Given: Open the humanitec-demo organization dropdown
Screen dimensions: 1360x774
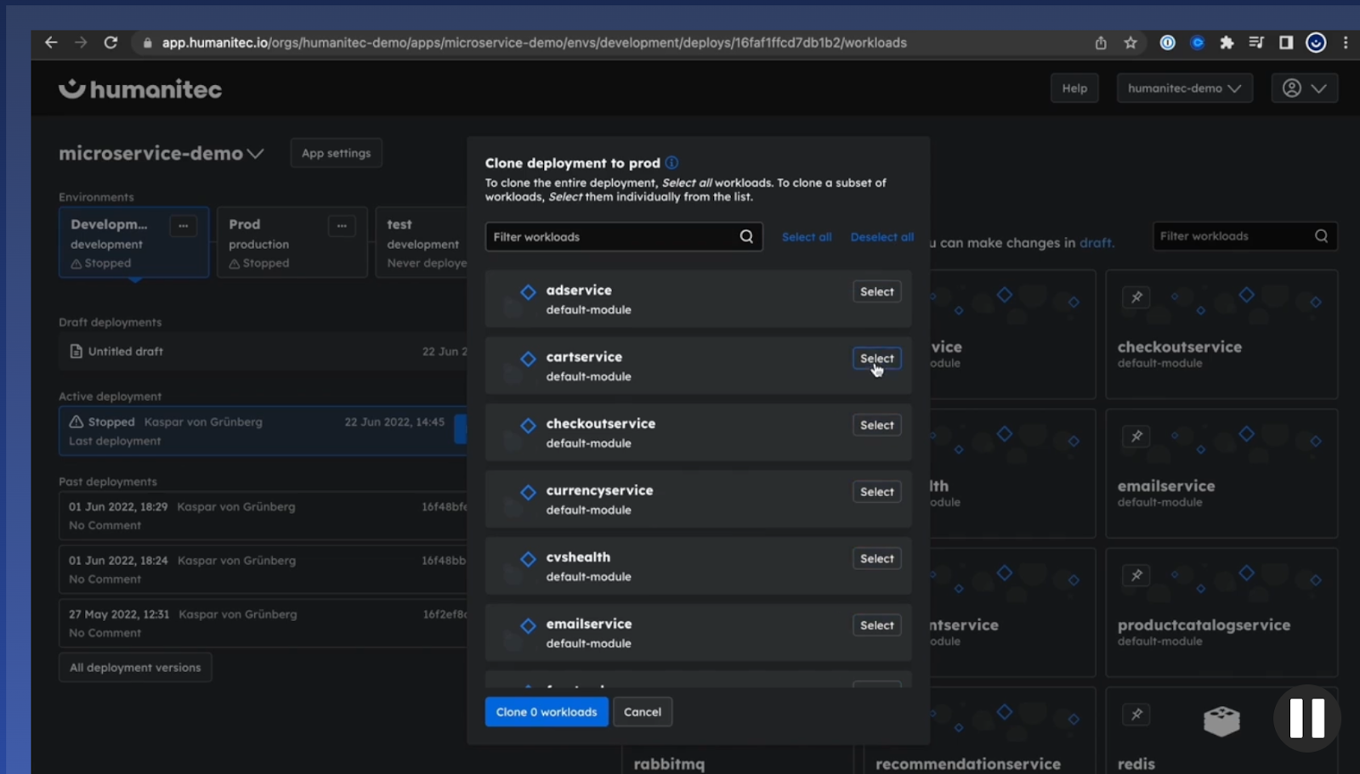Looking at the screenshot, I should point(1184,88).
